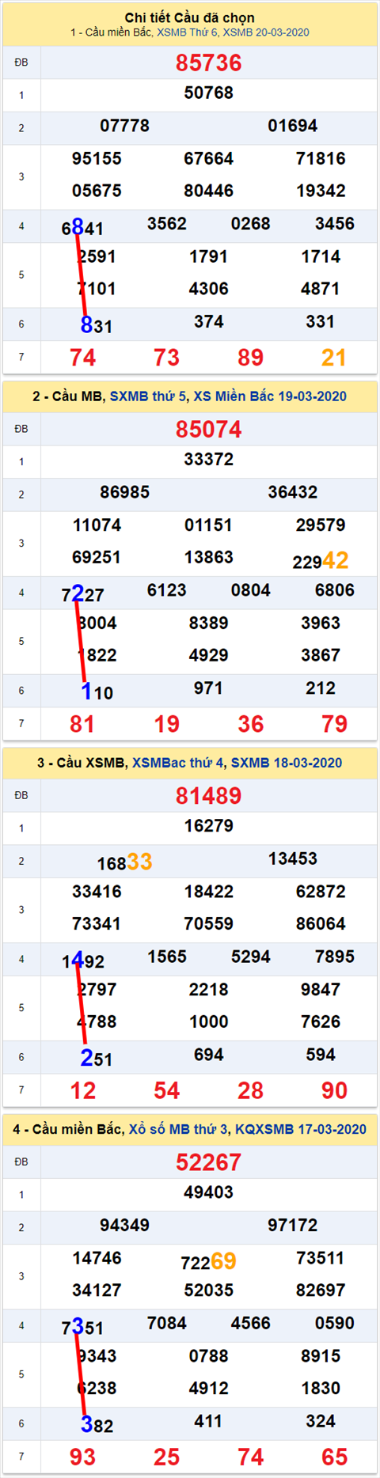Select the number 22942 with orange digits
Image resolution: width=380 pixels, height=1478 pixels.
321,560
